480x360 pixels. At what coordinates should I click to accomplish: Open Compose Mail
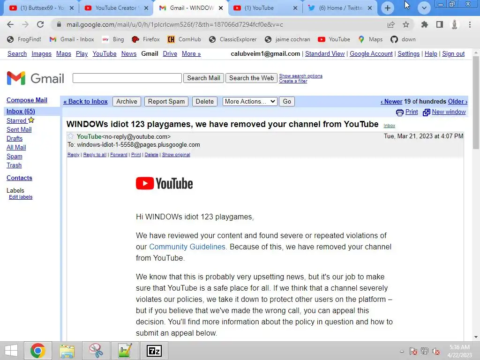click(27, 100)
